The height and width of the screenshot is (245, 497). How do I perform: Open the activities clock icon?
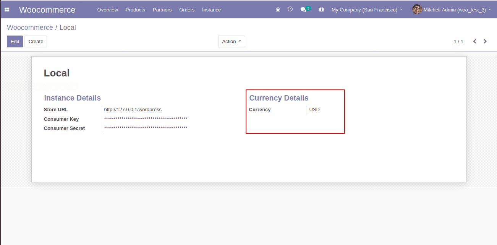pos(290,9)
